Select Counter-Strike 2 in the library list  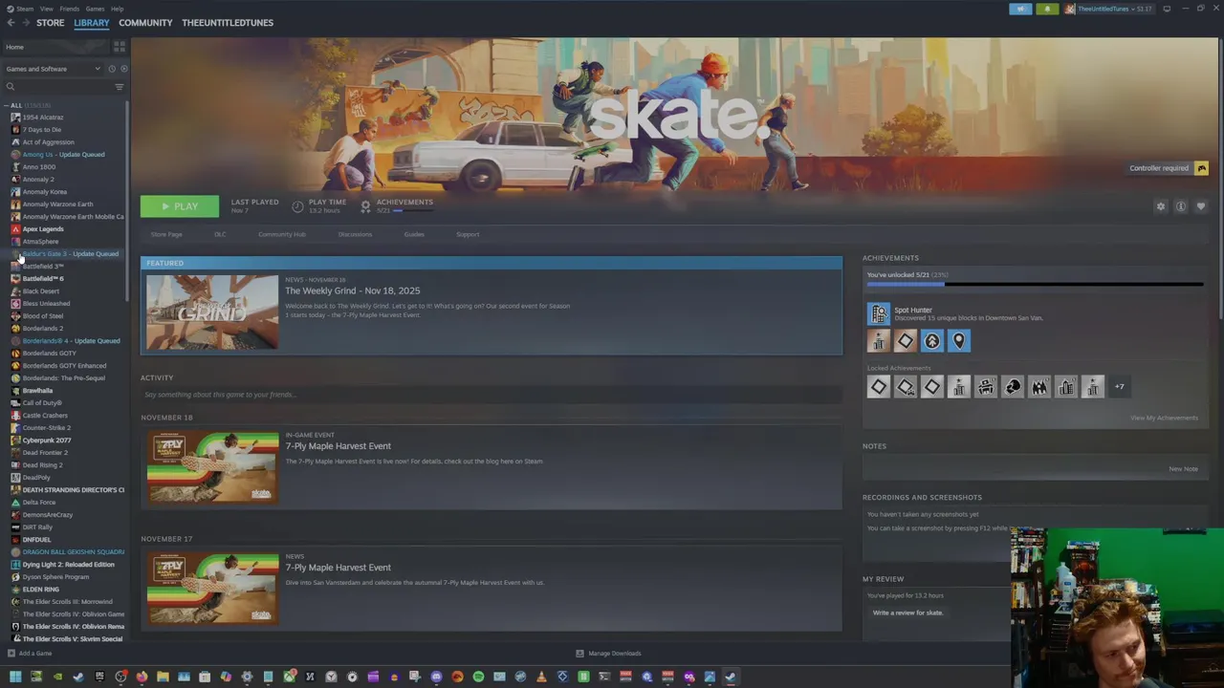[x=46, y=428]
